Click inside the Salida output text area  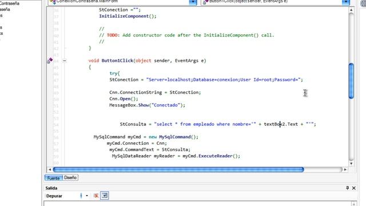[197, 204]
